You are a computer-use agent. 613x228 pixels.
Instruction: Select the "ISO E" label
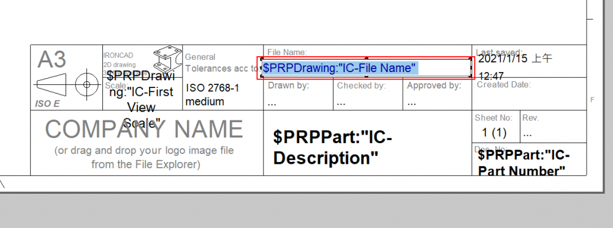pos(47,104)
